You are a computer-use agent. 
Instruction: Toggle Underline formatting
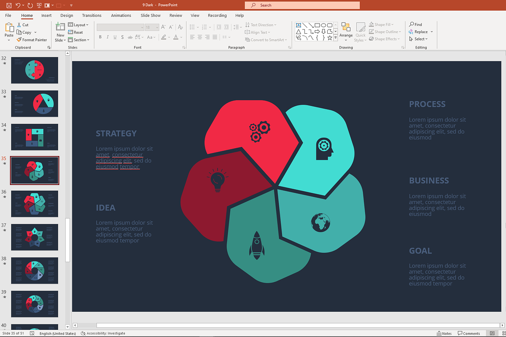click(116, 37)
